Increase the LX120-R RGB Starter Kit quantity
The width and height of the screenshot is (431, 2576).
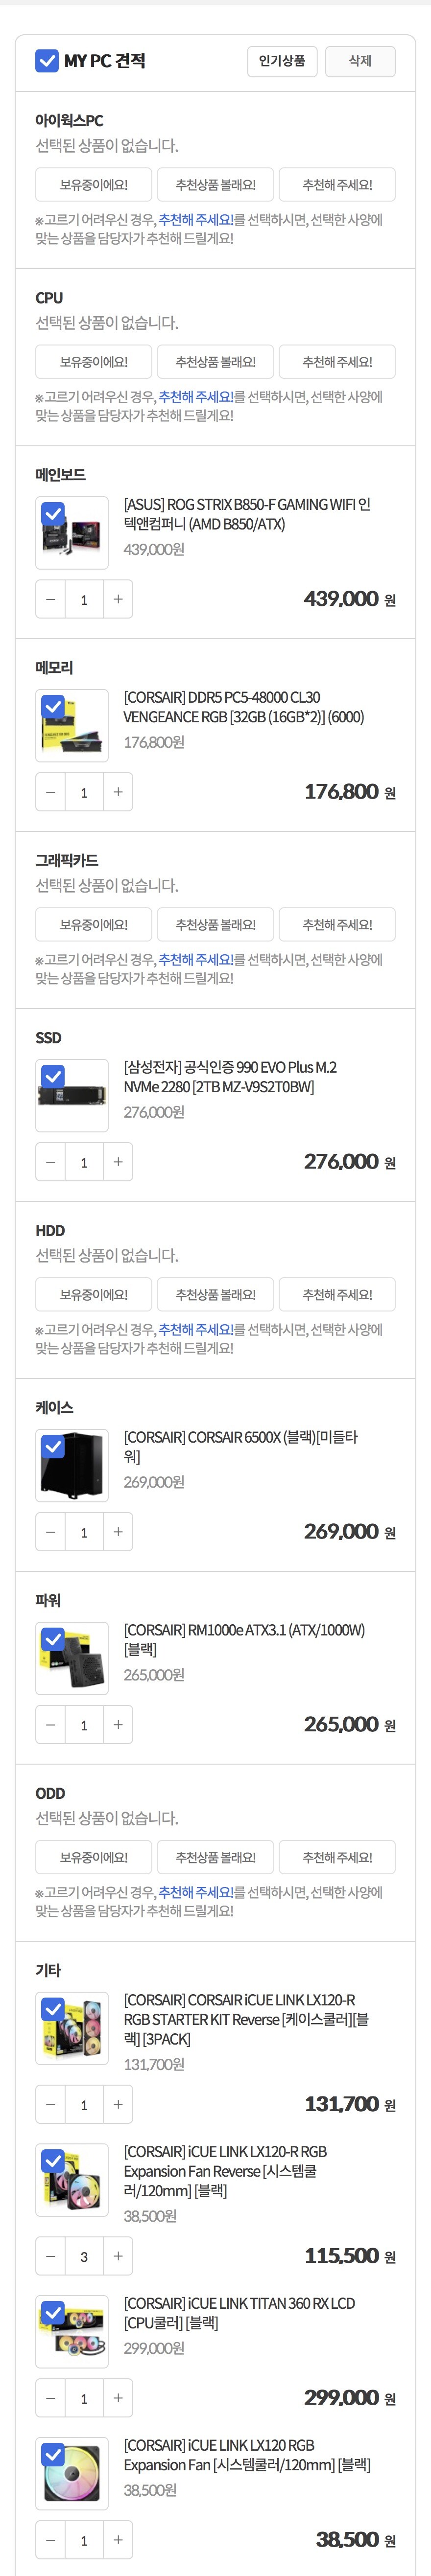point(118,2105)
